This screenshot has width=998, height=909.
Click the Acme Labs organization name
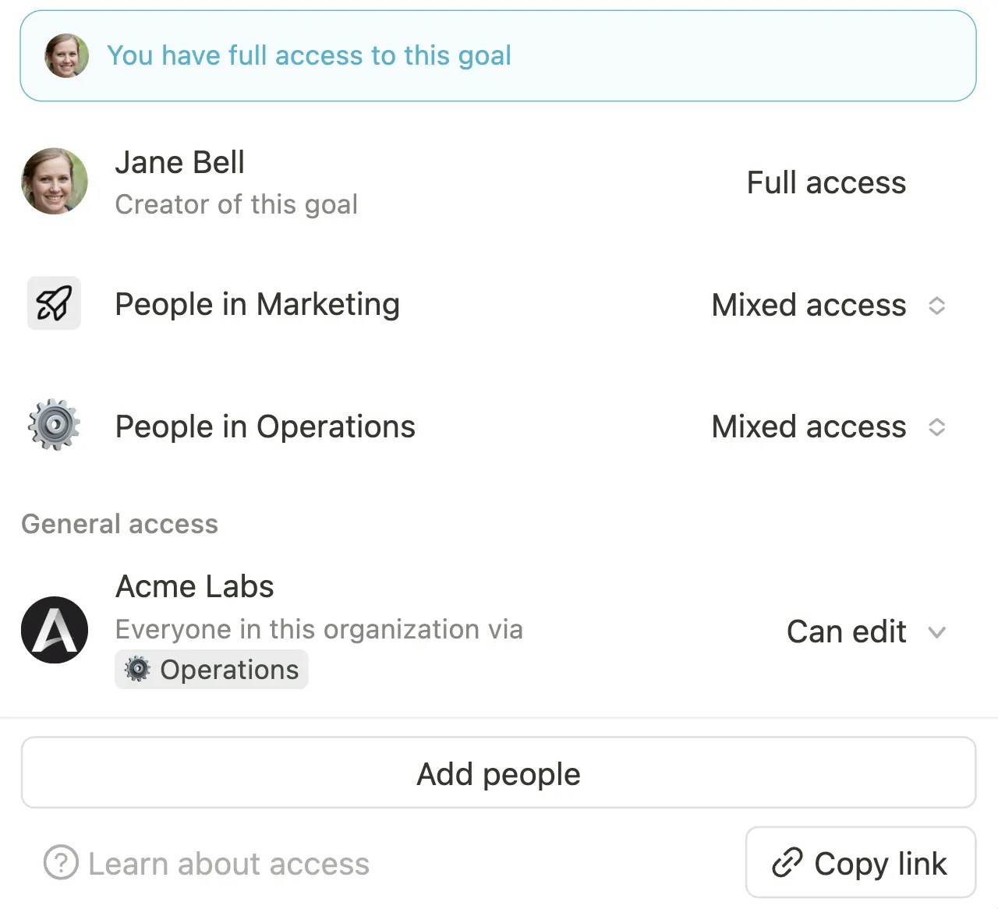click(195, 586)
